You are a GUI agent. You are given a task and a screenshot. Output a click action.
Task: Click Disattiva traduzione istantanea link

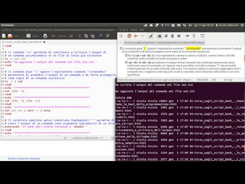[x=24, y=158]
